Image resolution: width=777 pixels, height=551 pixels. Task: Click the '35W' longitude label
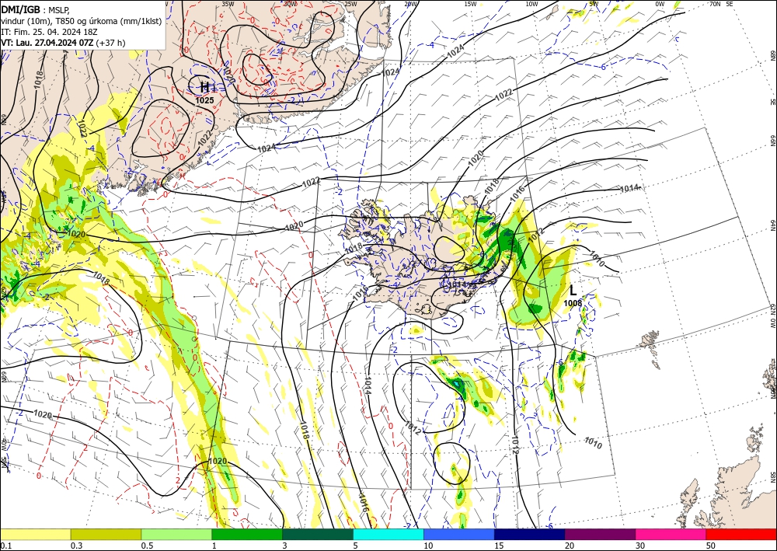(x=228, y=4)
